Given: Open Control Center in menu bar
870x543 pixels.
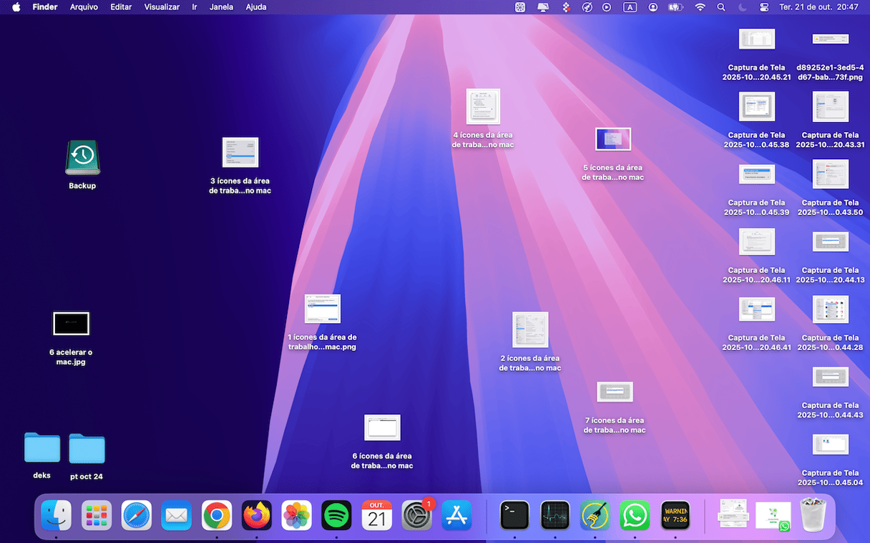Looking at the screenshot, I should (x=763, y=7).
